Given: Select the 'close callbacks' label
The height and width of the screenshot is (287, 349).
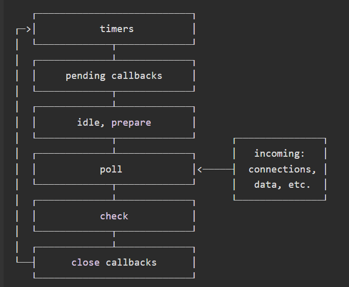Looking at the screenshot, I should [x=114, y=263].
